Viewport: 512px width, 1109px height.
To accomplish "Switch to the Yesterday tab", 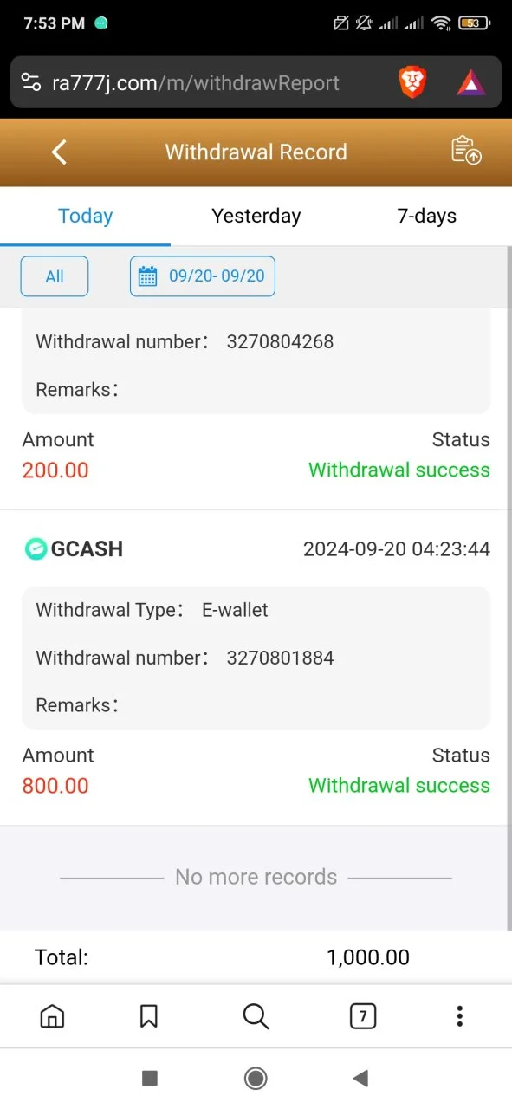I will point(256,216).
